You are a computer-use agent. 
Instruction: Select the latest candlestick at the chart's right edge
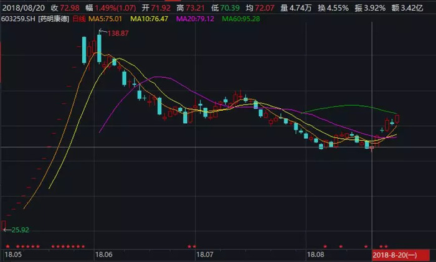click(x=397, y=118)
